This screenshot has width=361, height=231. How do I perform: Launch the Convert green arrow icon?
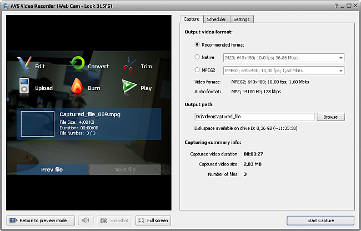coord(77,63)
